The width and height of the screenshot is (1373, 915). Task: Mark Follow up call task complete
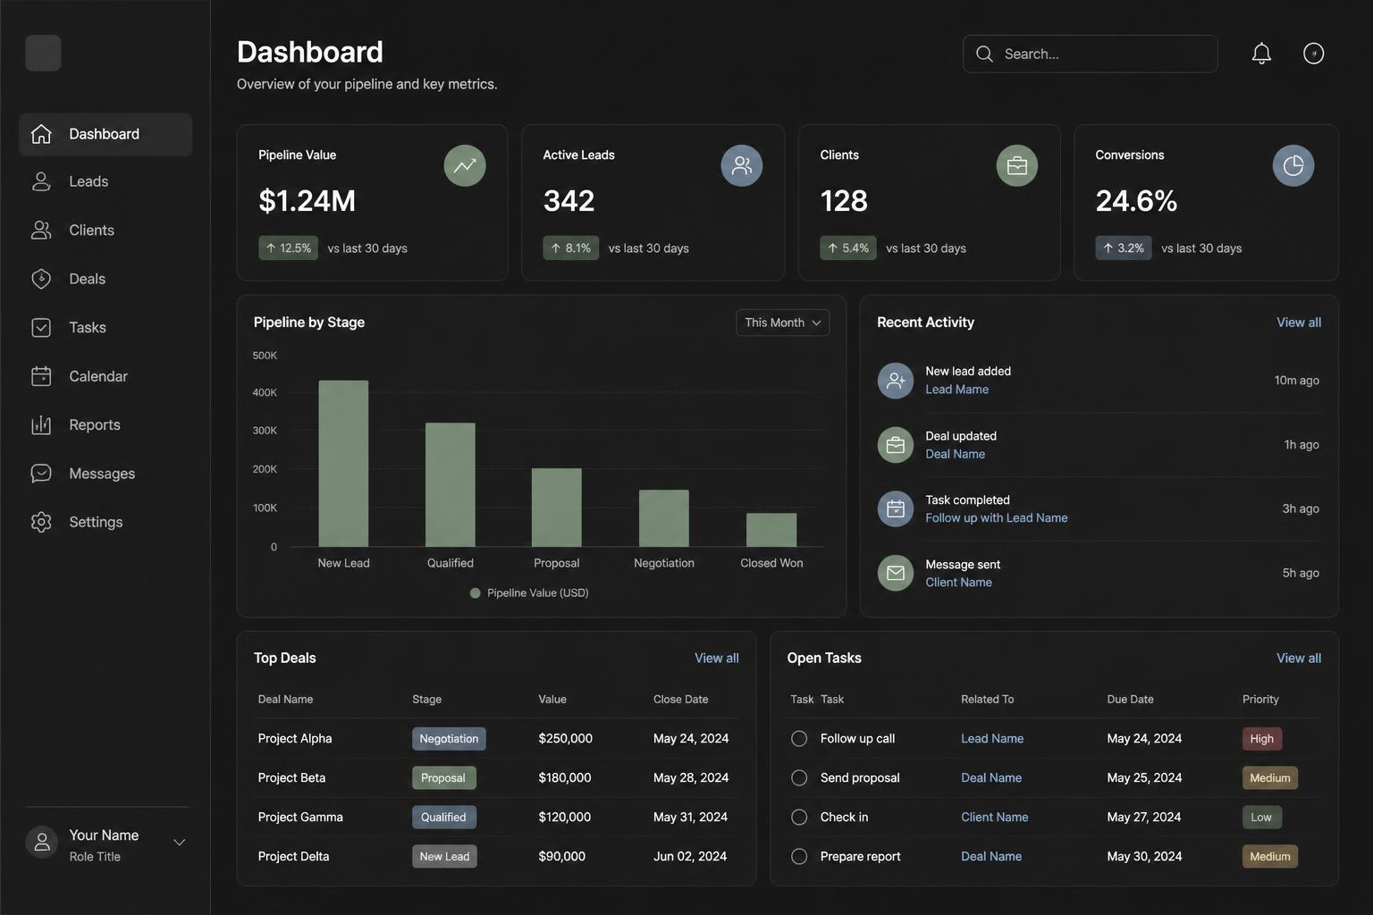pyautogui.click(x=799, y=739)
